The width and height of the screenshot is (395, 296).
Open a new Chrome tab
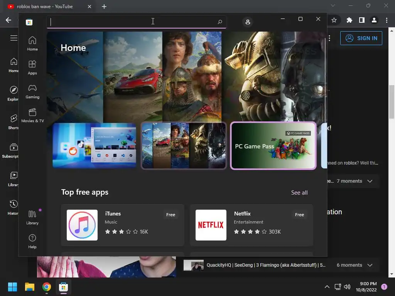(104, 7)
